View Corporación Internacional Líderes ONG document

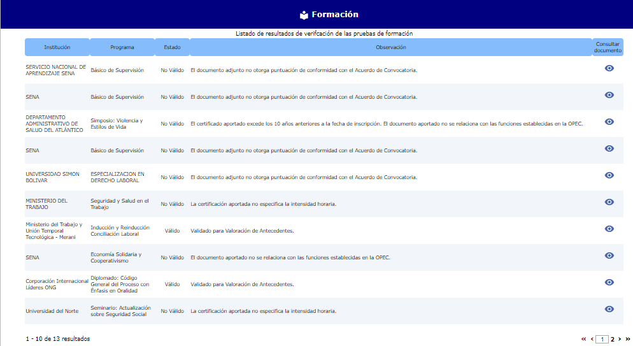click(609, 282)
